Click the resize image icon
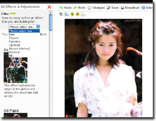Viewport: 156px width, 121px height. pos(67,14)
